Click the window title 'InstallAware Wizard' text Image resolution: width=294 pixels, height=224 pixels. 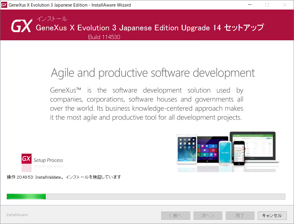[x=111, y=5]
